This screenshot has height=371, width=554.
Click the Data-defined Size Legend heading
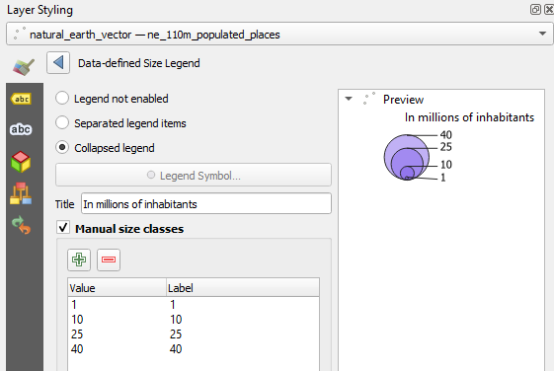tap(139, 63)
